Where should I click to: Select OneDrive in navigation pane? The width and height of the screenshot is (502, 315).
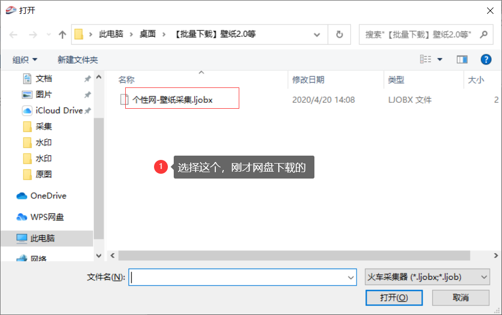[48, 196]
